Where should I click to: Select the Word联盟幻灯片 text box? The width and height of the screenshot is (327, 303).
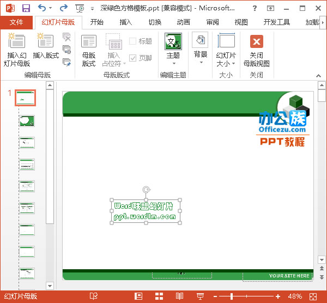click(146, 211)
